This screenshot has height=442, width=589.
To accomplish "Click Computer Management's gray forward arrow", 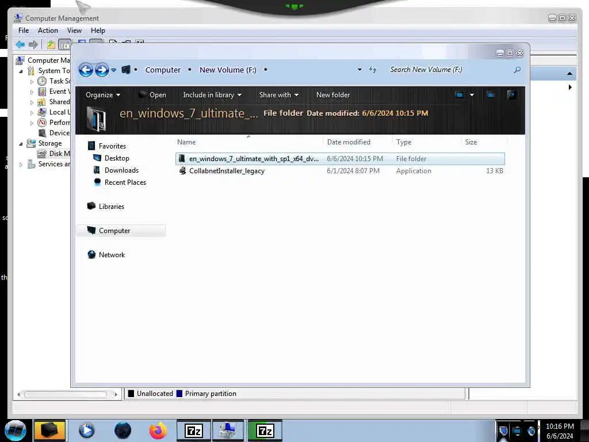I will 33,45.
